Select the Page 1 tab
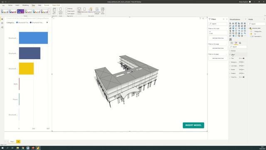266x150 pixels. point(12,142)
